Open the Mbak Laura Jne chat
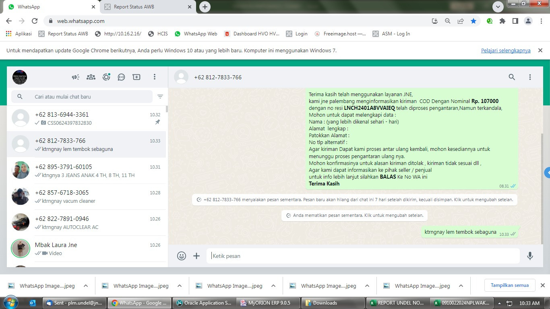Viewport: 550px width, 309px height. (86, 249)
